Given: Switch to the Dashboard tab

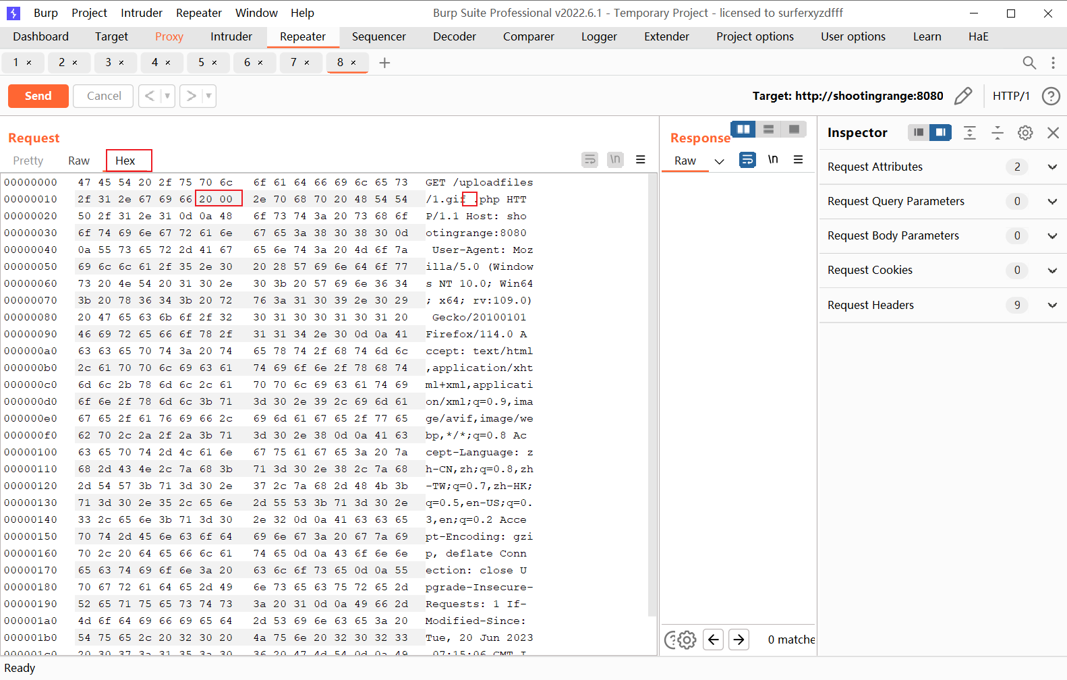Looking at the screenshot, I should click(x=40, y=36).
